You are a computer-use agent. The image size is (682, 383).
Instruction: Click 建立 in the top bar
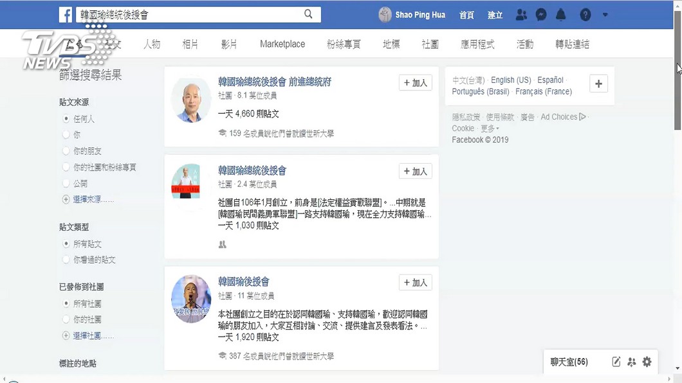(x=495, y=15)
